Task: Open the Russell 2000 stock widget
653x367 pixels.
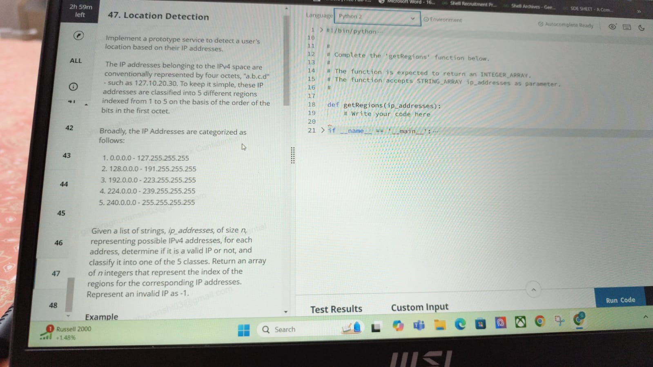Action: tap(66, 333)
